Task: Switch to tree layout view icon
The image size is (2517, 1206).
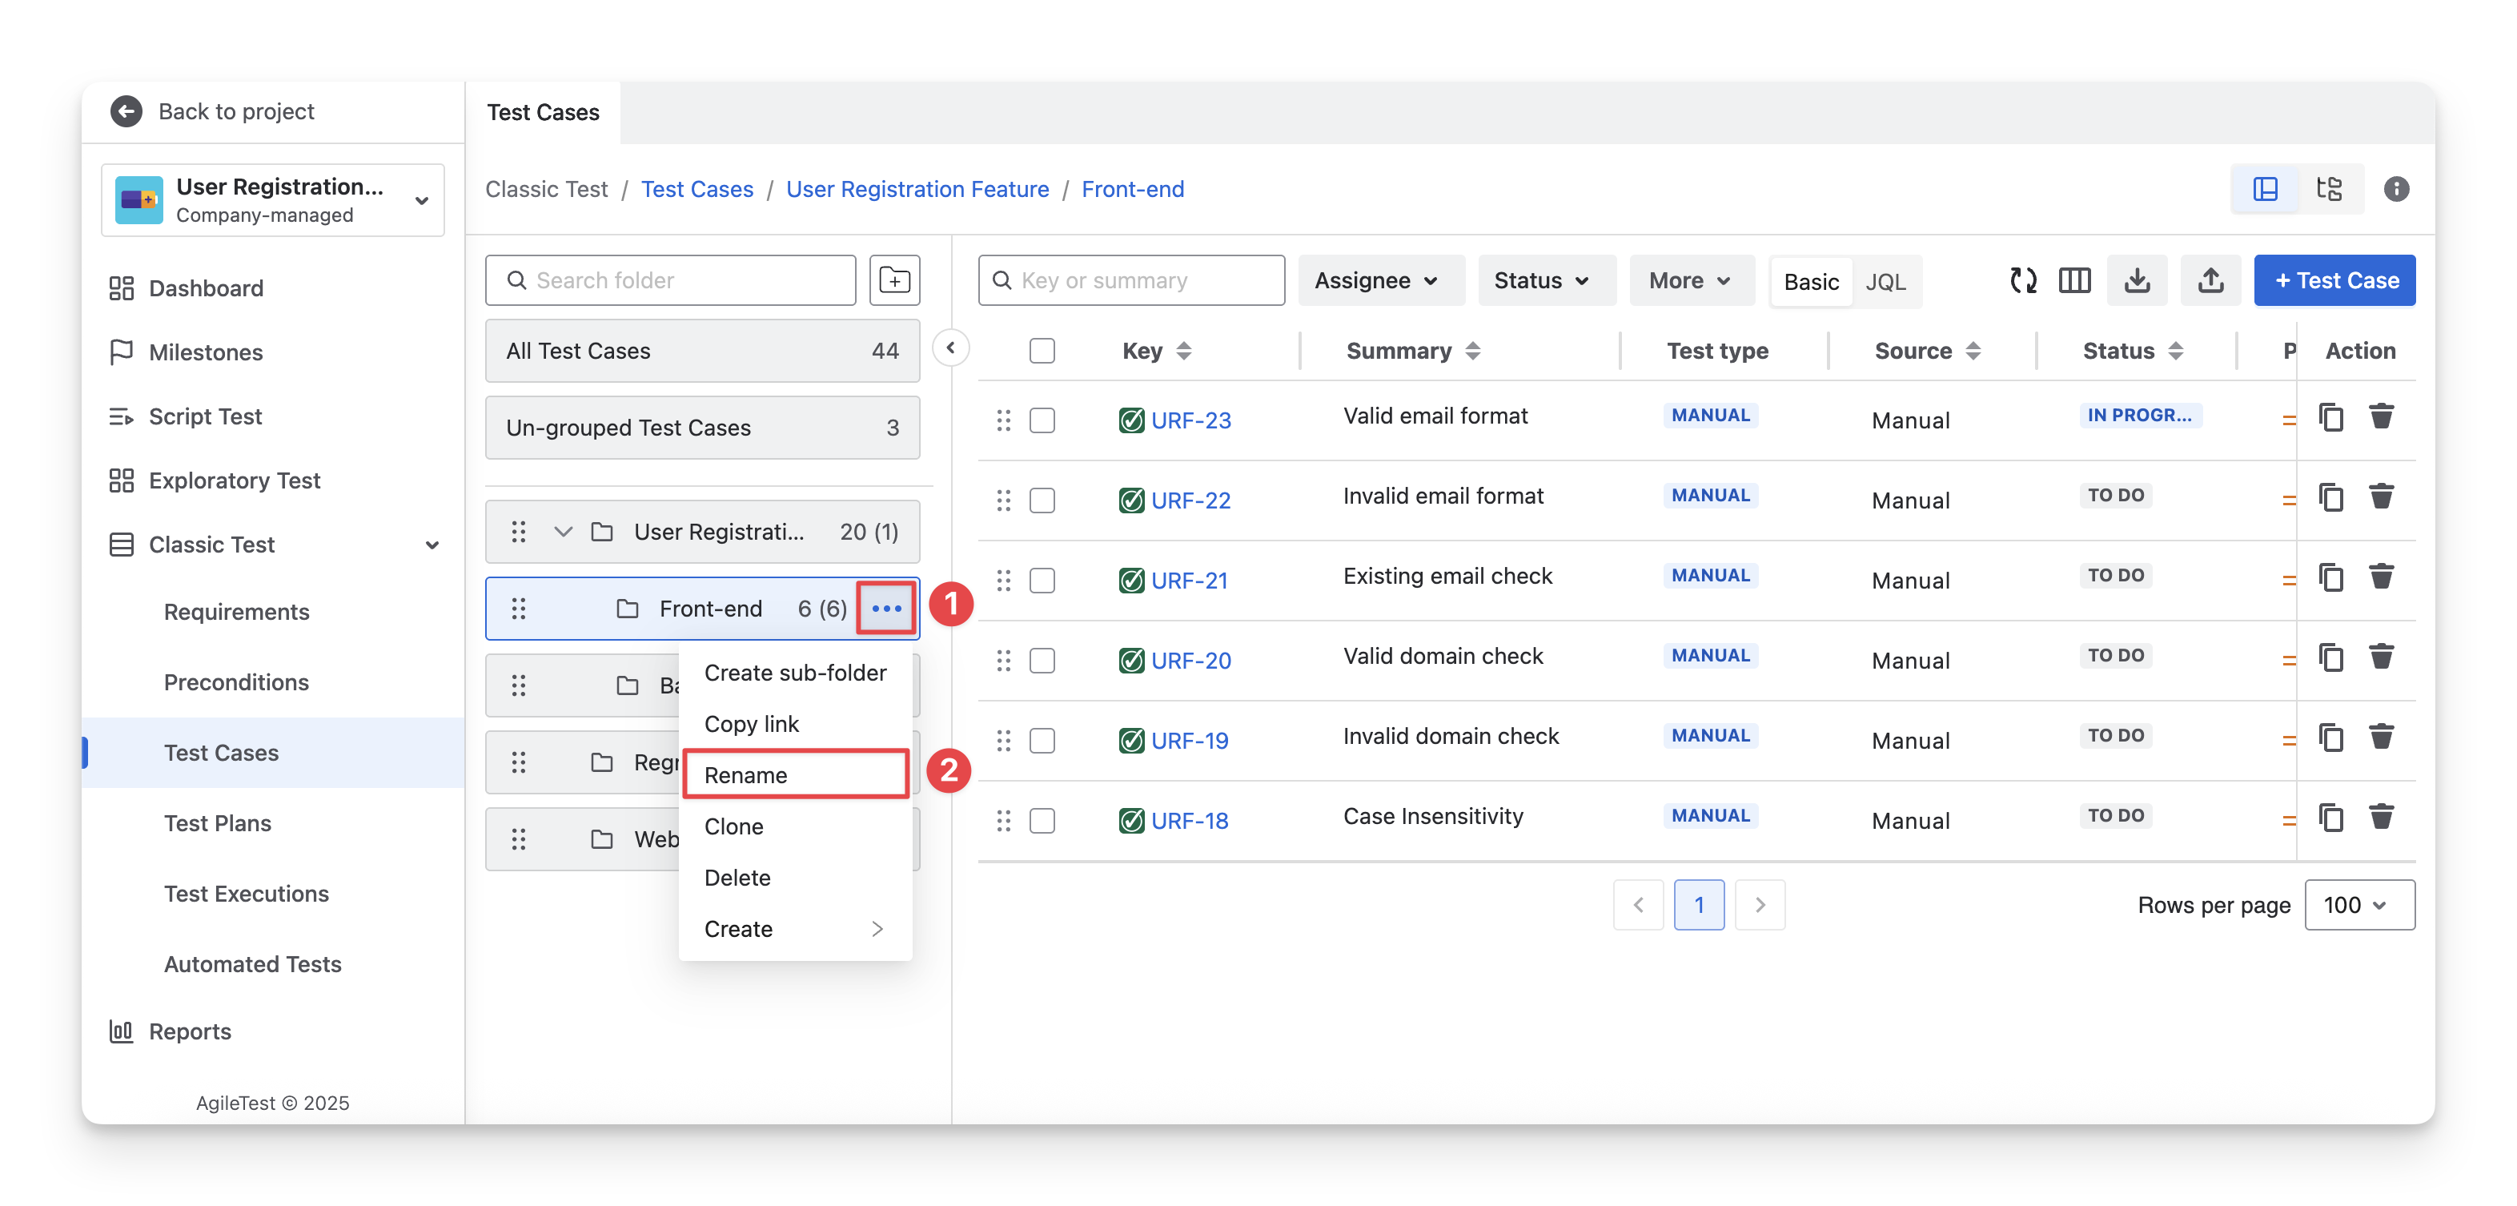Action: coord(2330,189)
